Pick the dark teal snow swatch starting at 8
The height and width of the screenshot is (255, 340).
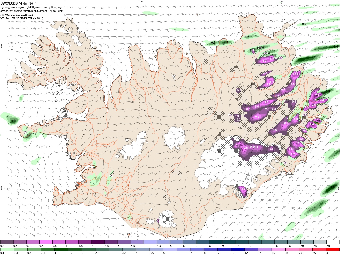pyautogui.click(x=215, y=242)
